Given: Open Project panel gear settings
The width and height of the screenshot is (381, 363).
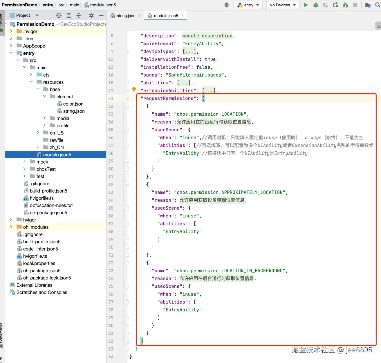Looking at the screenshot, I should pyautogui.click(x=91, y=15).
